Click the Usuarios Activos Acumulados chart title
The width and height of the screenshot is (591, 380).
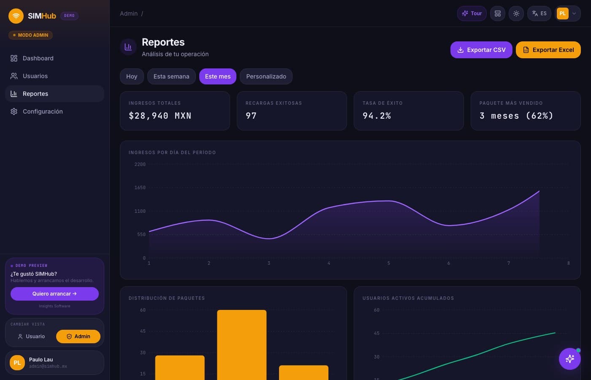pos(408,298)
